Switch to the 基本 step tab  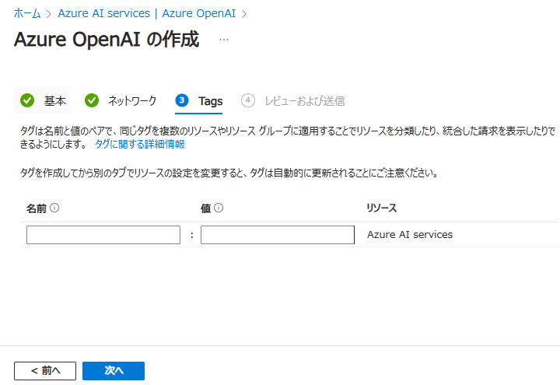pos(44,100)
